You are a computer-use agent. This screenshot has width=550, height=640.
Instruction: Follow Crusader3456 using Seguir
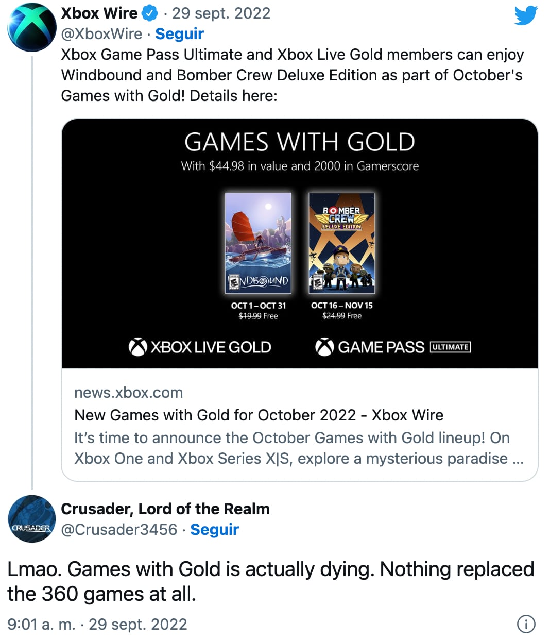point(214,530)
